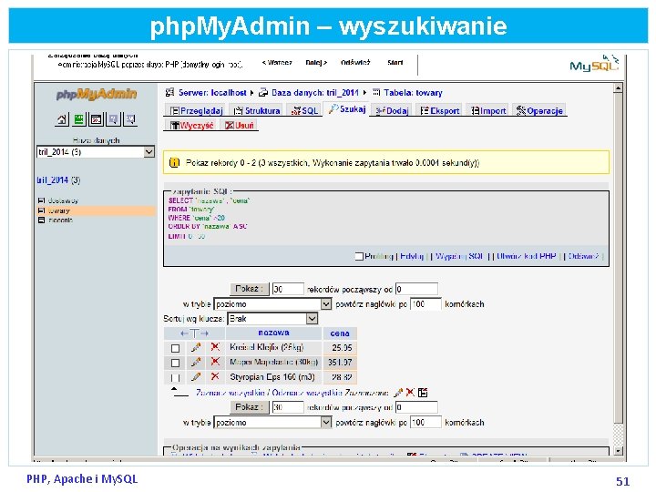Open the phpMyAdmin home icon
This screenshot has width=656, height=492.
tap(62, 119)
